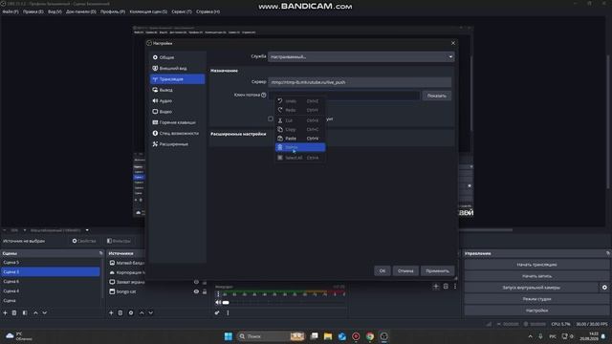This screenshot has height=344, width=612.
Task: Click the Применить button
Action: pos(438,270)
